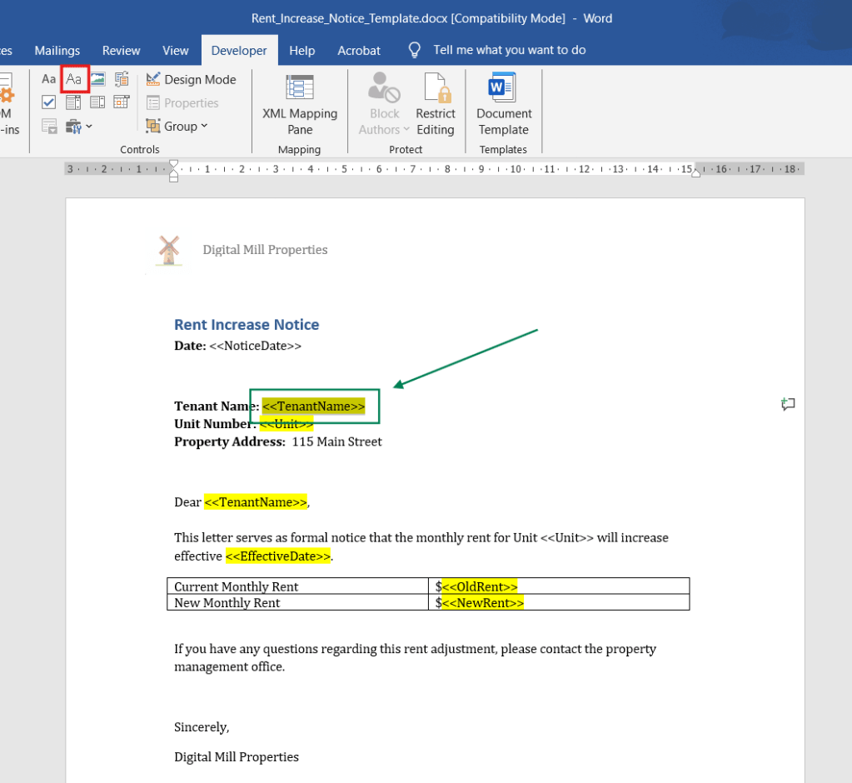Click the Sincerely, line
The height and width of the screenshot is (783, 852).
pos(202,727)
